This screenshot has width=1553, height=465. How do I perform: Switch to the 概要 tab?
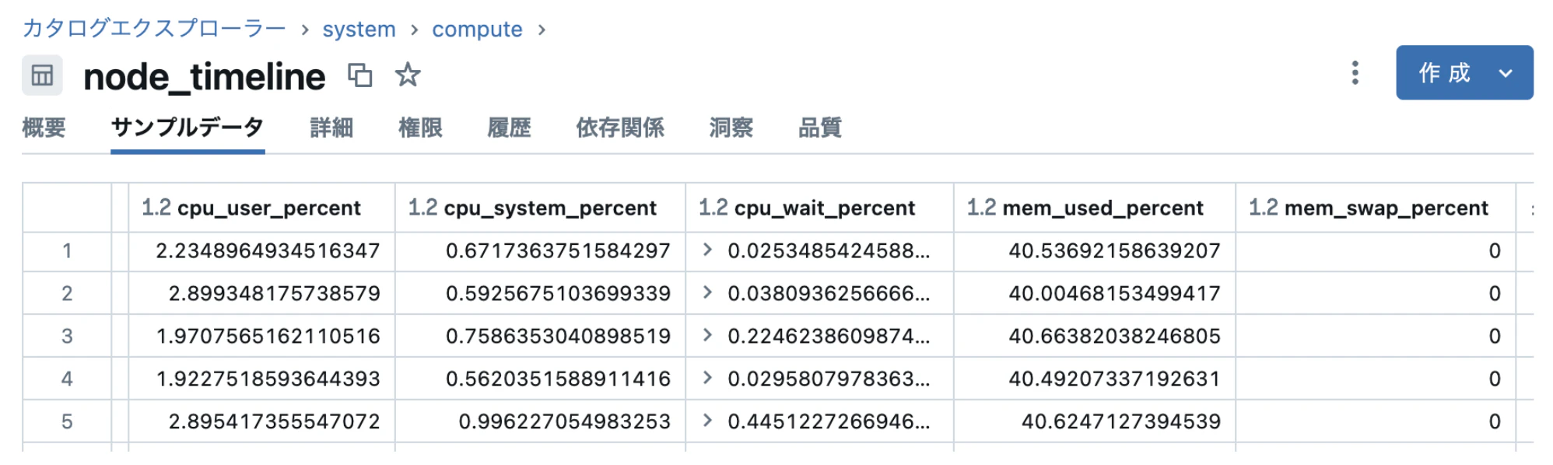coord(44,128)
